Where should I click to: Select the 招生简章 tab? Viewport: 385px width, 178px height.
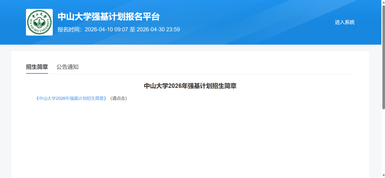coord(37,67)
